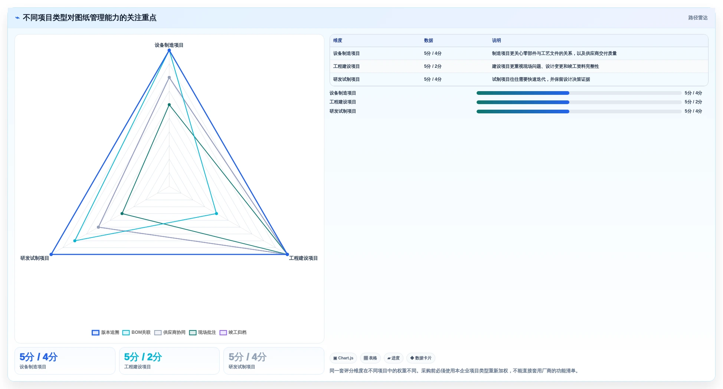This screenshot has height=389, width=723.
Task: Click the 研发试制项目 radar axis label
Action: click(x=35, y=258)
